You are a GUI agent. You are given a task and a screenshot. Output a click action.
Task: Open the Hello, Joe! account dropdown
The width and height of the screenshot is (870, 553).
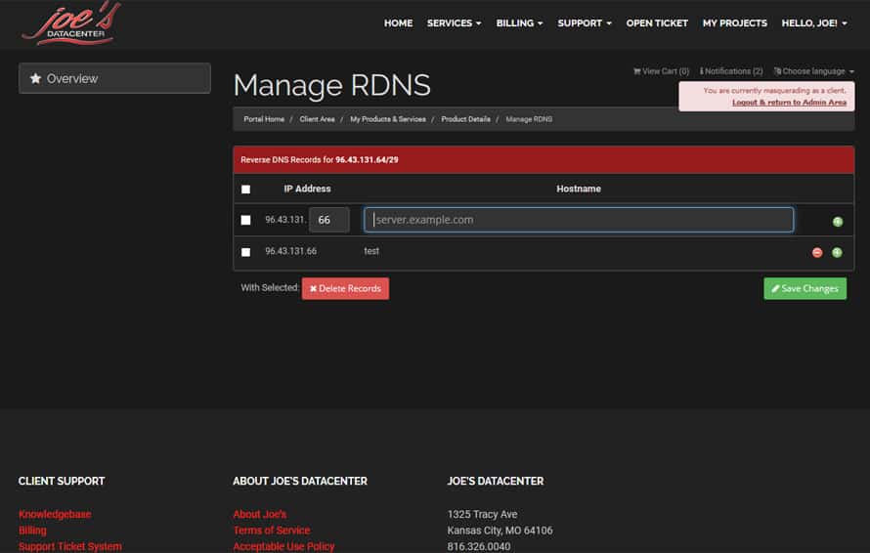pos(814,23)
